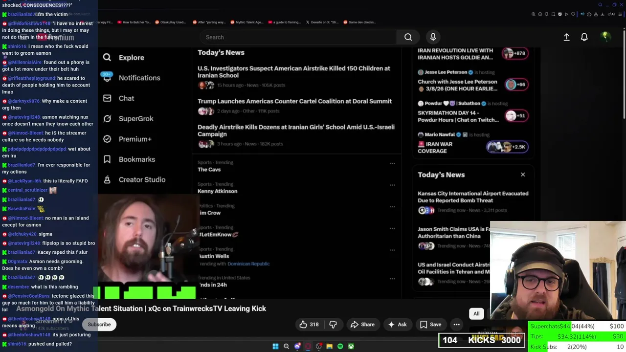Like the video with thumbs-up 318
The width and height of the screenshot is (626, 352).
click(x=309, y=325)
